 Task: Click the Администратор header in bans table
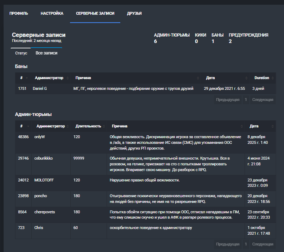pos(49,78)
